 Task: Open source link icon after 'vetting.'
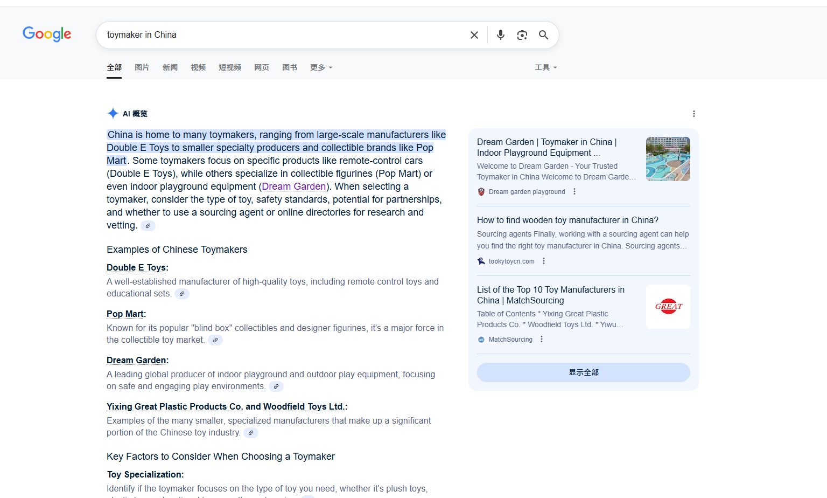pyautogui.click(x=148, y=226)
